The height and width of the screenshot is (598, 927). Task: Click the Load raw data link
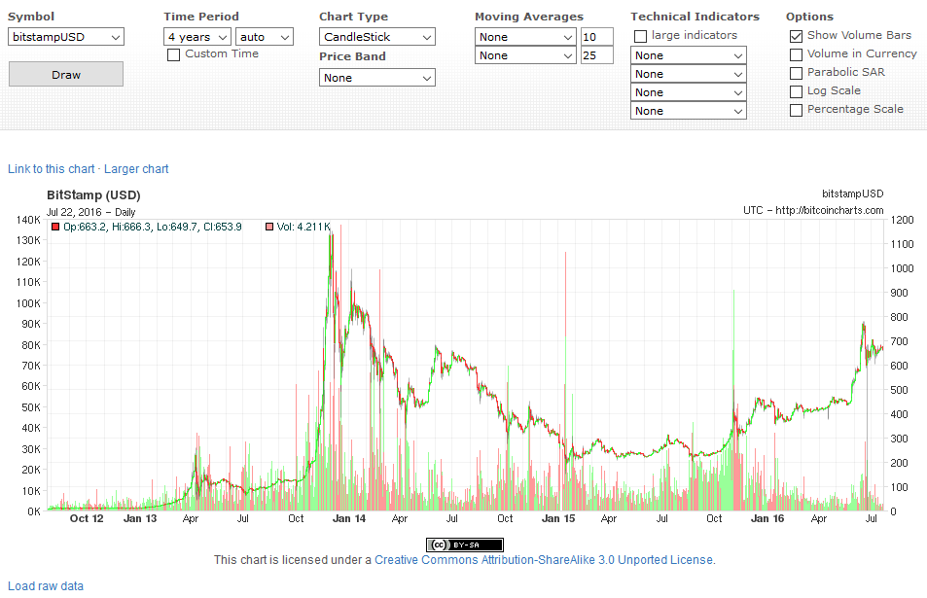(46, 586)
